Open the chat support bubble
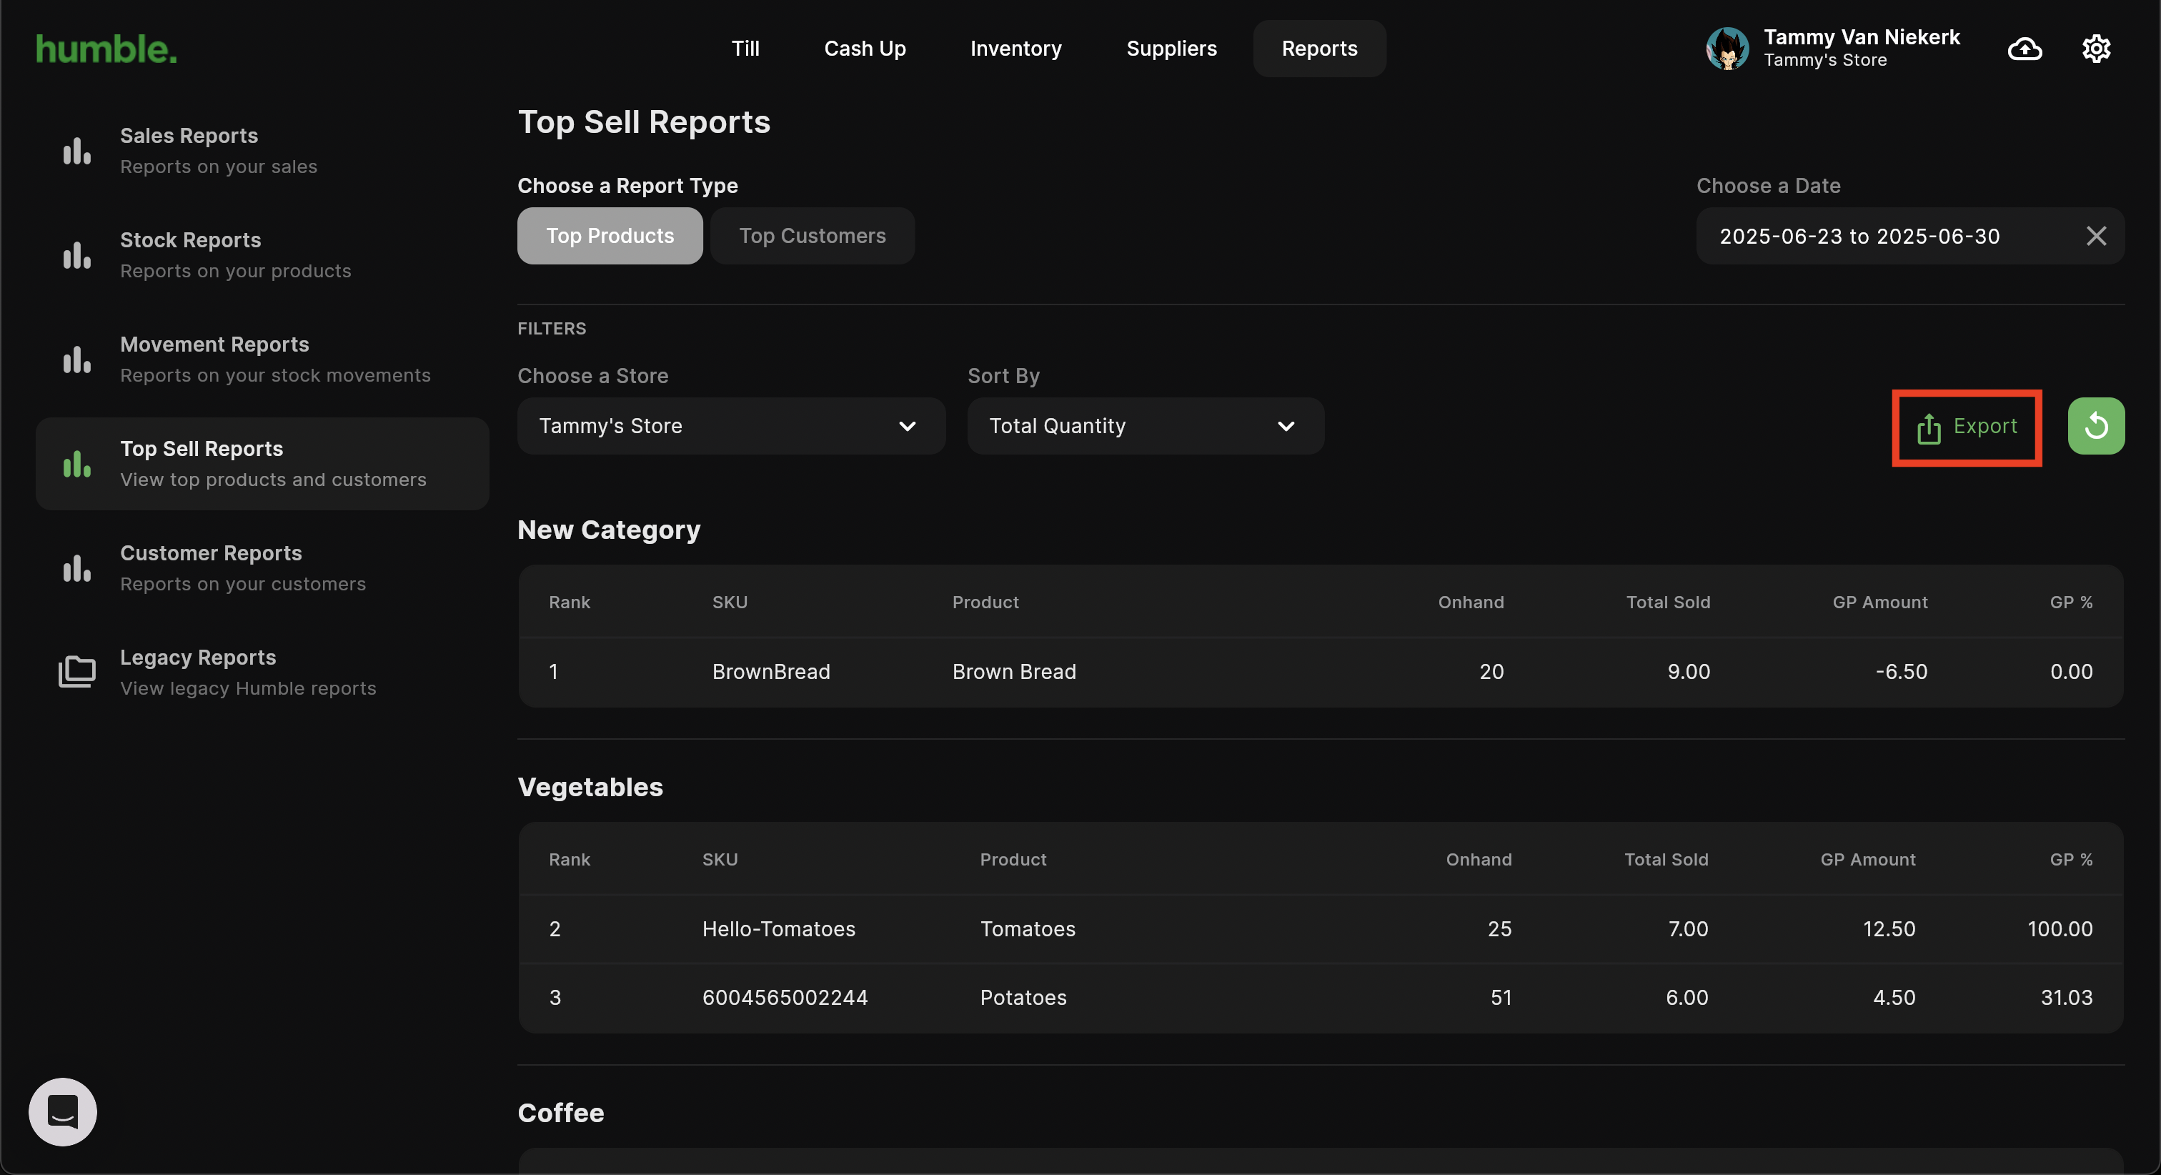 tap(63, 1111)
